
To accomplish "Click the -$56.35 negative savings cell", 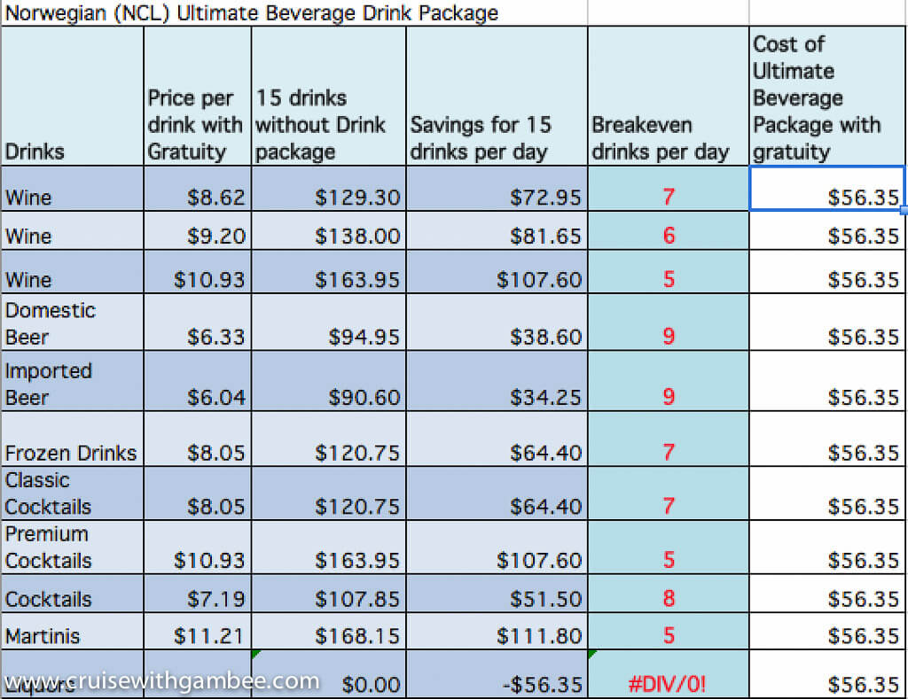I will coord(497,673).
